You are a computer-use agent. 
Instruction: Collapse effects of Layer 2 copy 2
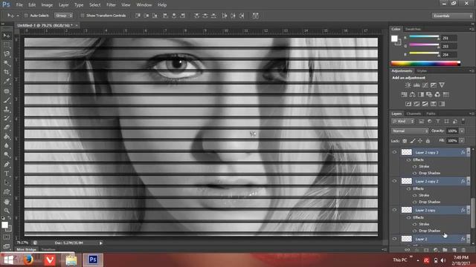(x=469, y=181)
